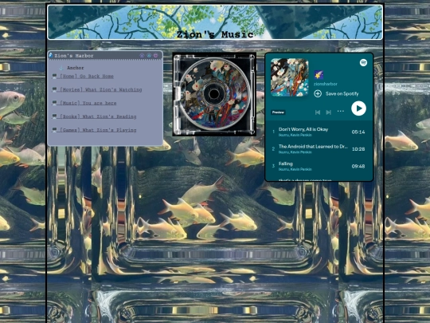Click computer icon beside Books link
430x323 pixels.
(55, 116)
